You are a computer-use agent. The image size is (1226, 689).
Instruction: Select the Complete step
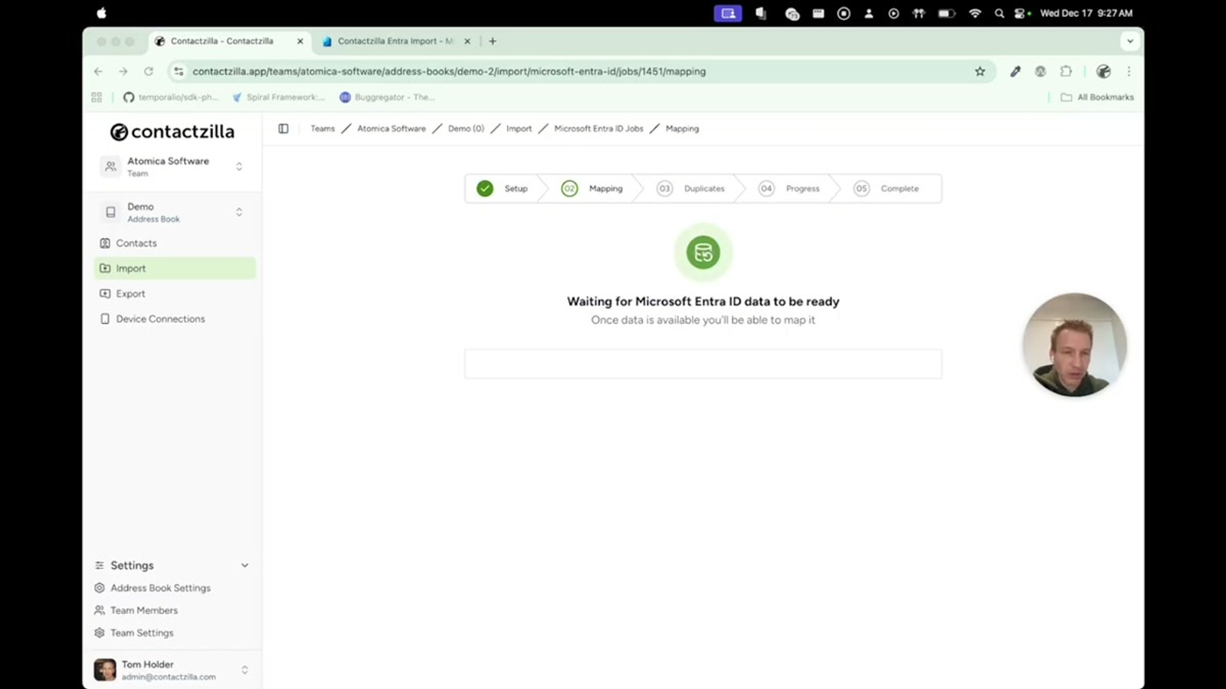click(886, 188)
